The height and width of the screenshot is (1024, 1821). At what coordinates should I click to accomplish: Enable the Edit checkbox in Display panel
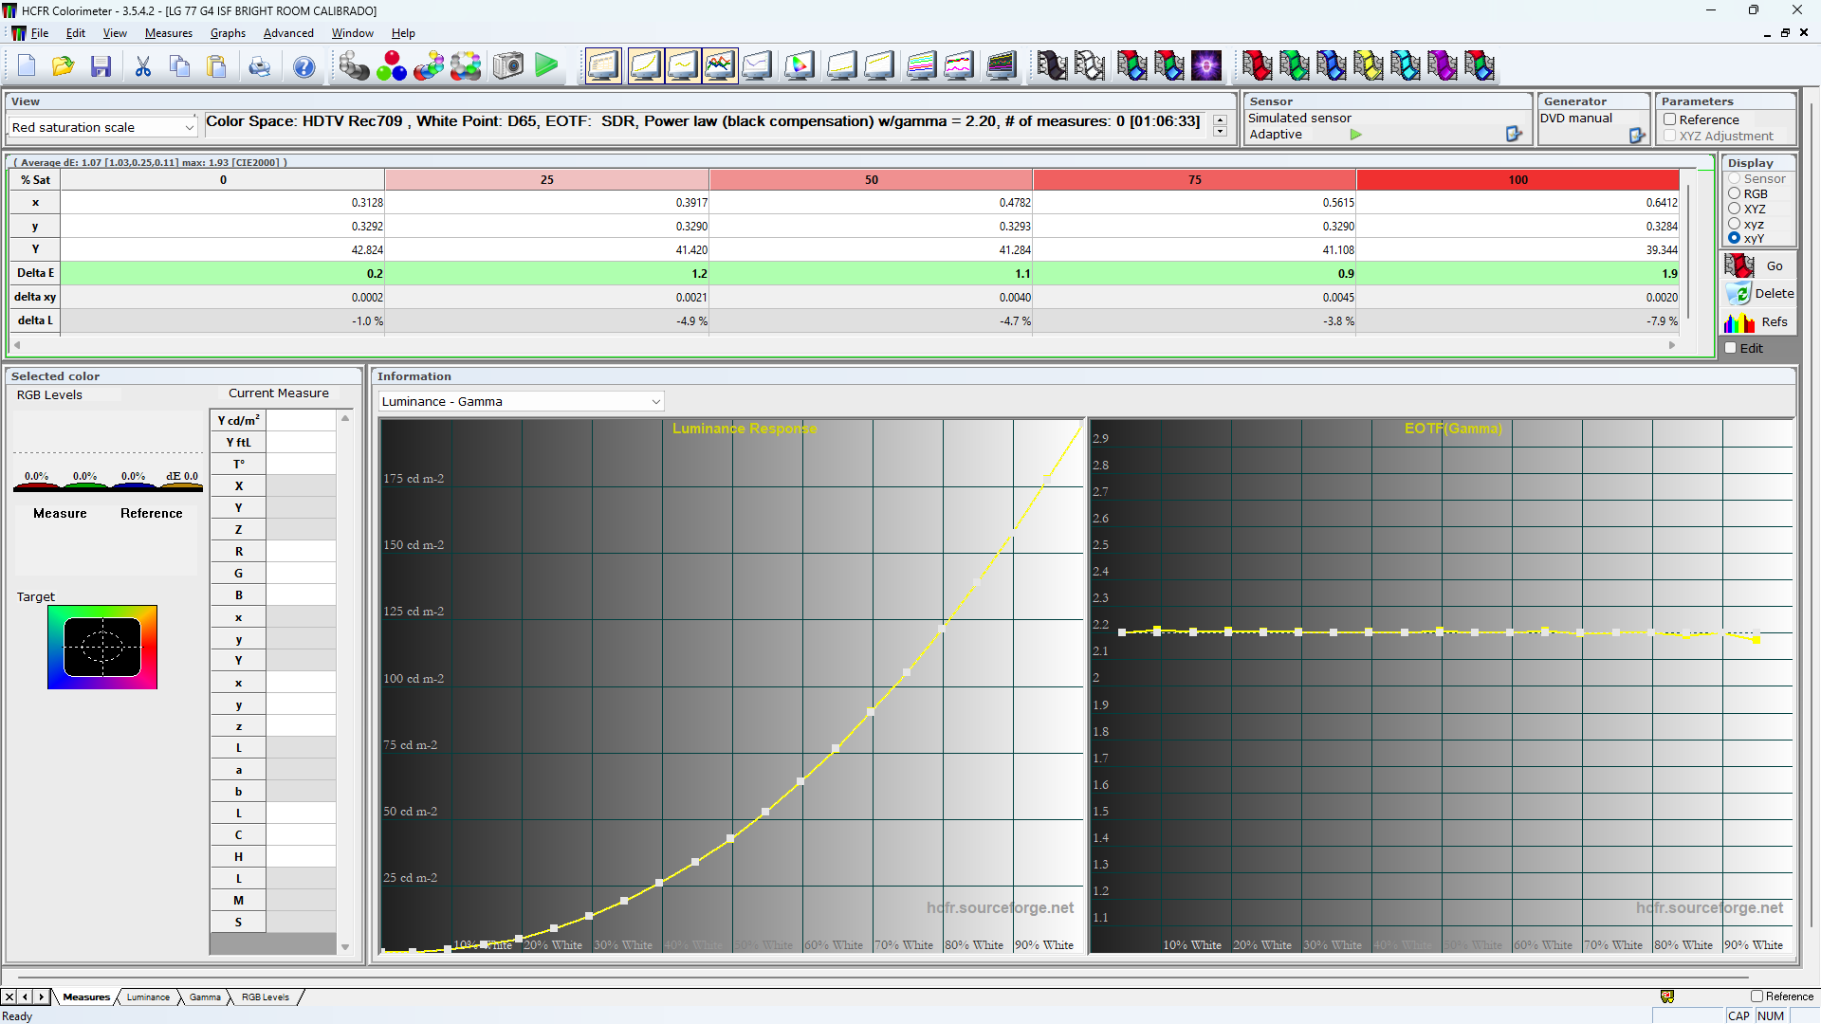pyautogui.click(x=1730, y=348)
